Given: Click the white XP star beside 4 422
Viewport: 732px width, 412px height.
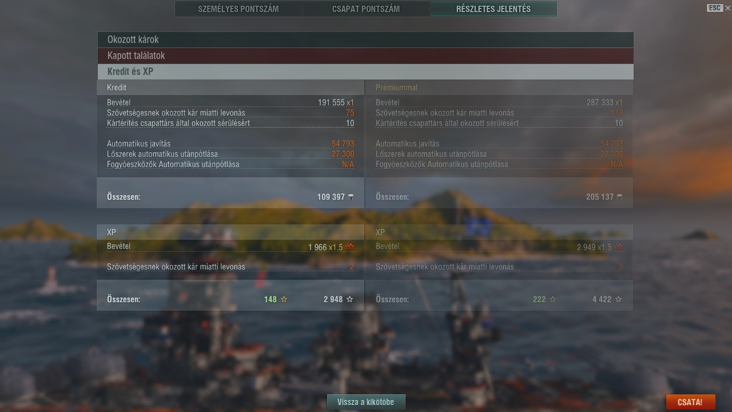Looking at the screenshot, I should (x=618, y=299).
